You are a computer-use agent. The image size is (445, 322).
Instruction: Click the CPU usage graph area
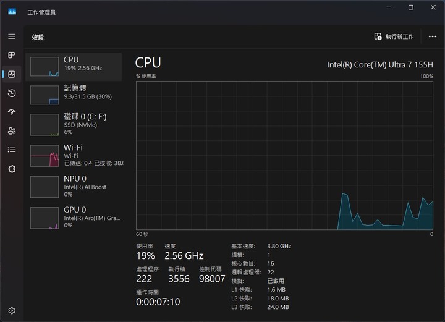tap(285, 156)
